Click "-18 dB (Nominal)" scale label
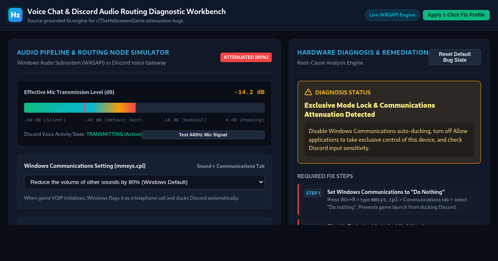The width and height of the screenshot is (498, 261). coord(184,120)
